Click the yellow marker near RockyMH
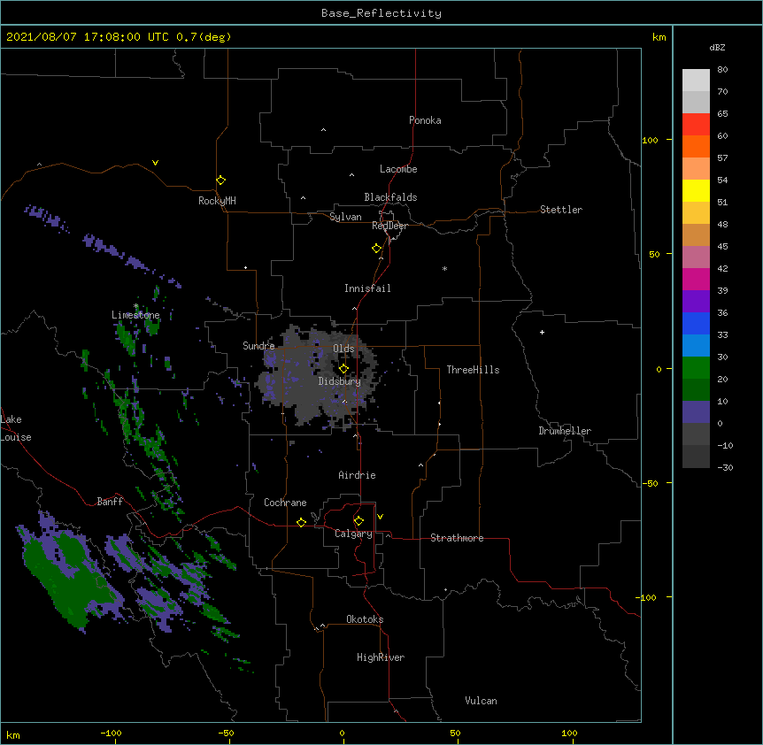 coord(221,180)
